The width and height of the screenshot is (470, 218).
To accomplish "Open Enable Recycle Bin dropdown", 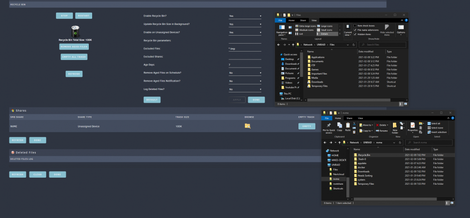I will click(245, 16).
